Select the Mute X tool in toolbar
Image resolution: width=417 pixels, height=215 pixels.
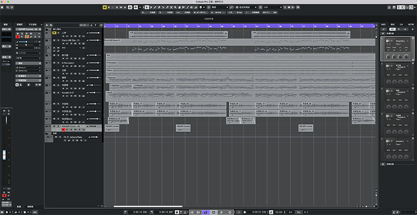[171, 7]
